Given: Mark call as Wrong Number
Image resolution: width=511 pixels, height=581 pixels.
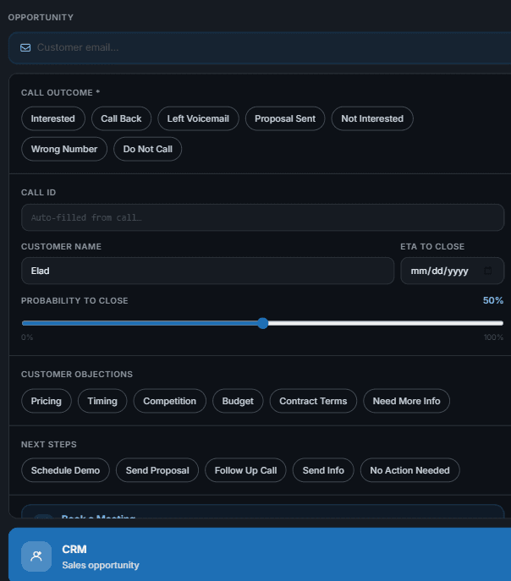Looking at the screenshot, I should coord(64,149).
